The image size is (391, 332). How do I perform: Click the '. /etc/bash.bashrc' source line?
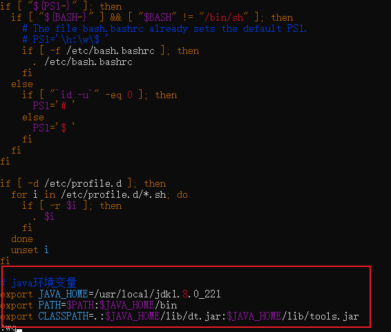(82, 62)
